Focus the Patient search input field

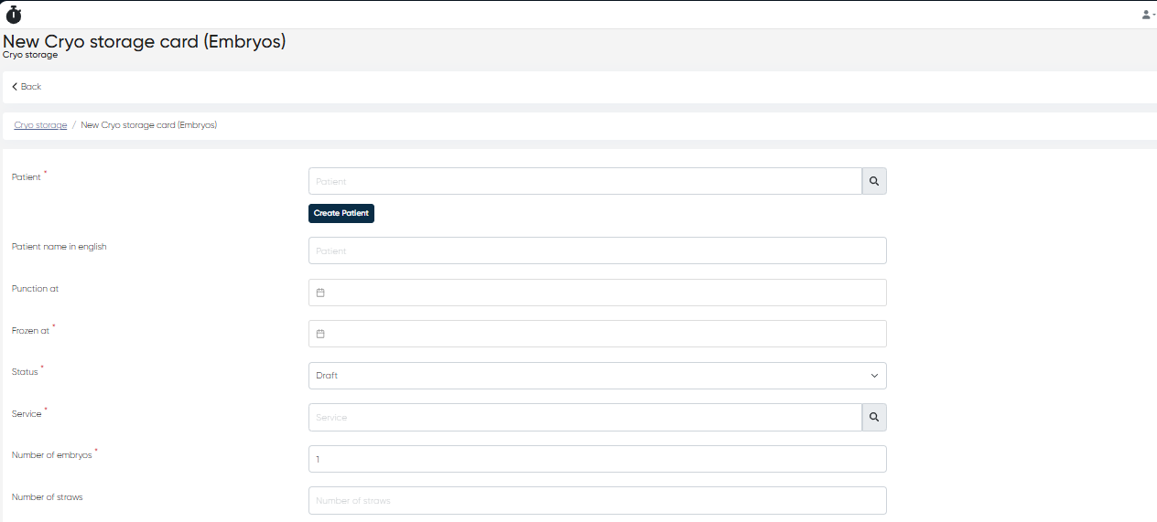point(585,181)
